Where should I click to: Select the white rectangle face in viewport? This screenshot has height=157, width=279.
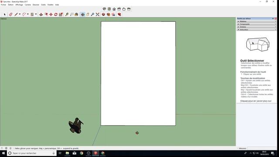138,74
